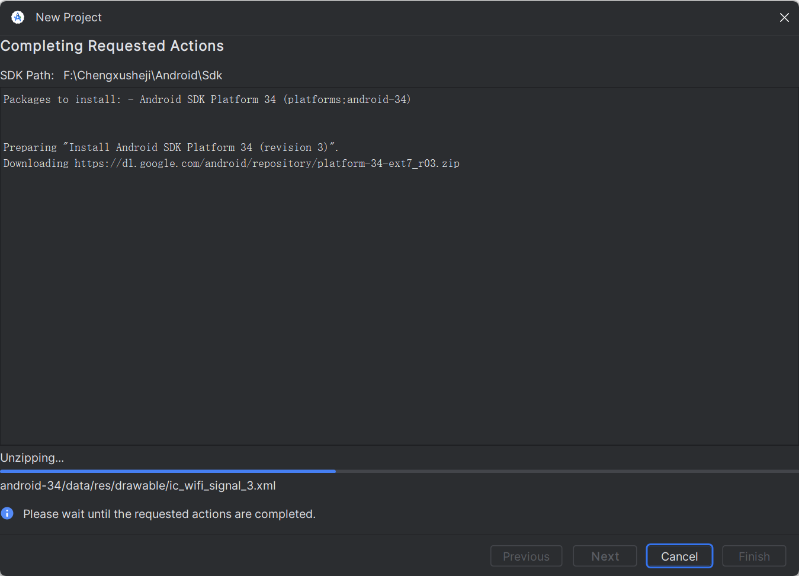
Task: Click the blue info icon
Action: click(7, 513)
